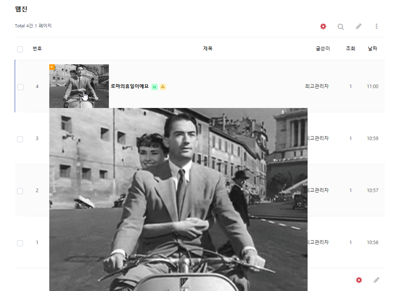Screen dimensions: 397x291
Task: Click the 날짜 column header
Action: 372,48
